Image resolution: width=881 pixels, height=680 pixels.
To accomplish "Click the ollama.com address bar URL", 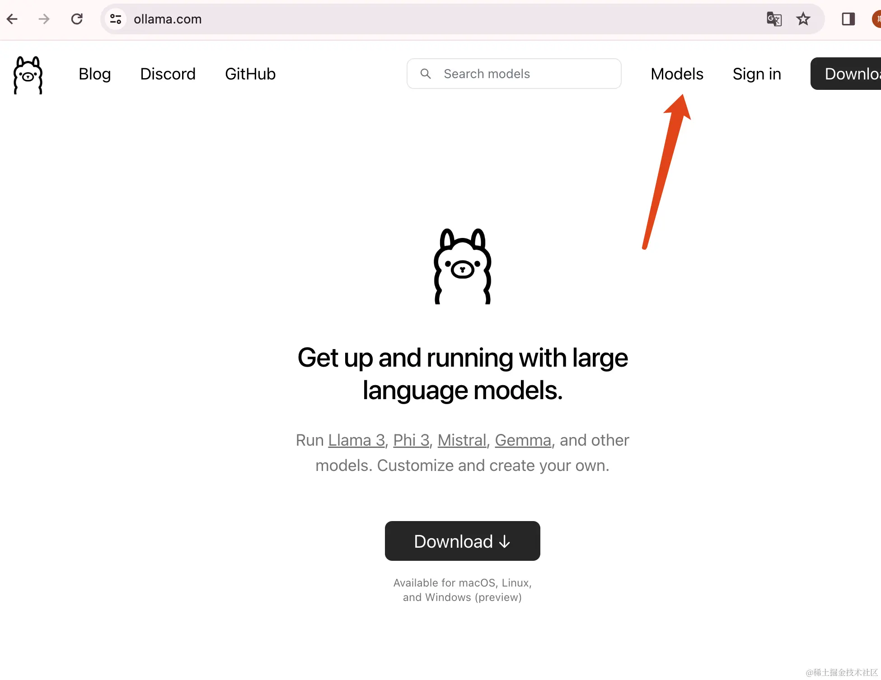I will click(x=168, y=19).
